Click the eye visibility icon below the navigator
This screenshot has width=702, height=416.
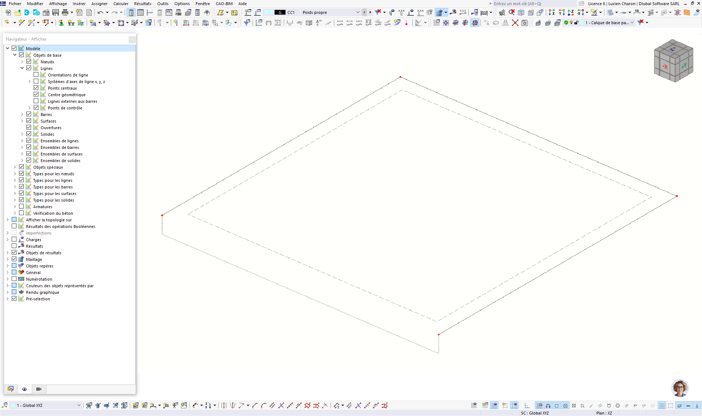pyautogui.click(x=24, y=389)
